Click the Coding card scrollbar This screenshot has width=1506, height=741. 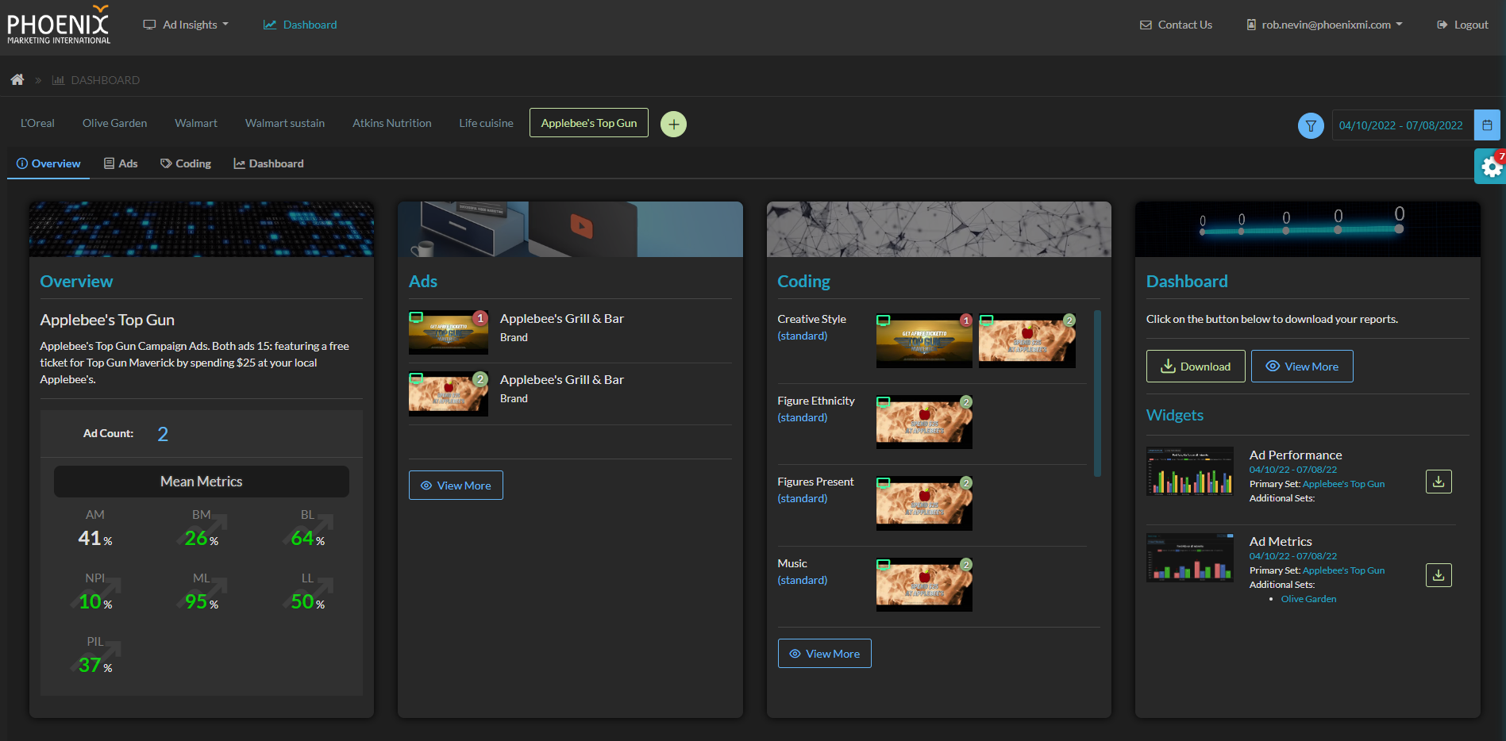pyautogui.click(x=1097, y=394)
